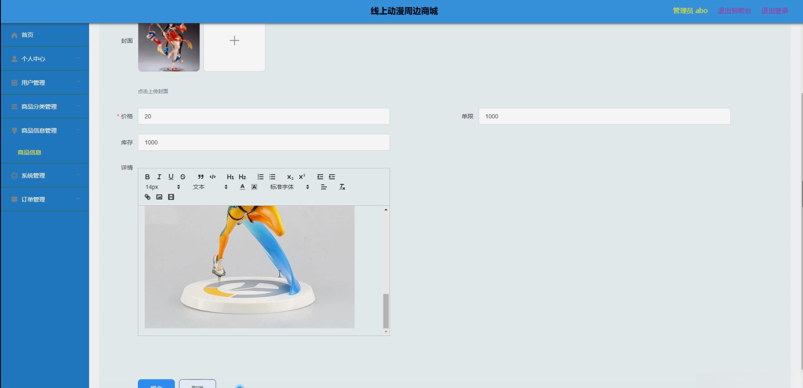Toggle strikethrough formatting in editor
This screenshot has width=803, height=388.
(183, 177)
